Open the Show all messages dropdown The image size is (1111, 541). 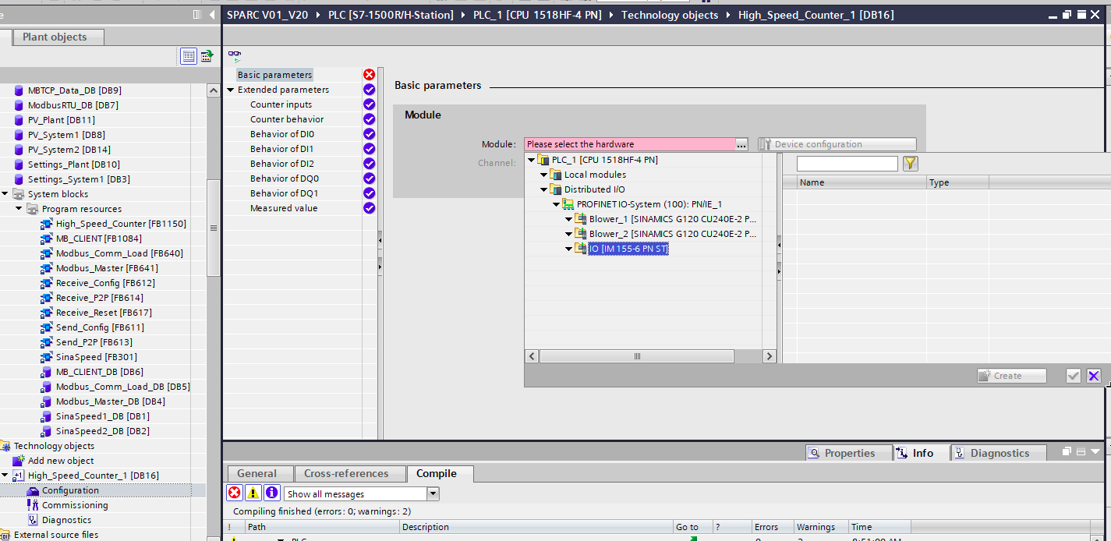tap(433, 494)
